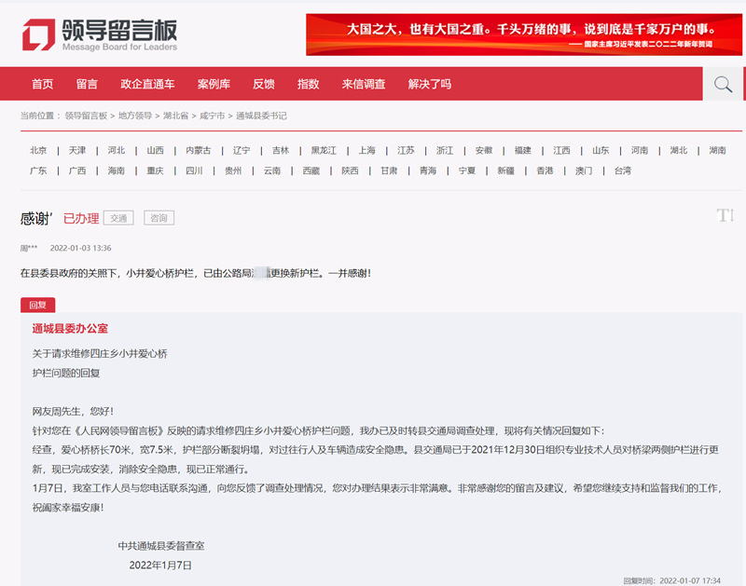Select 上海 province link
Image resolution: width=746 pixels, height=586 pixels.
(366, 150)
